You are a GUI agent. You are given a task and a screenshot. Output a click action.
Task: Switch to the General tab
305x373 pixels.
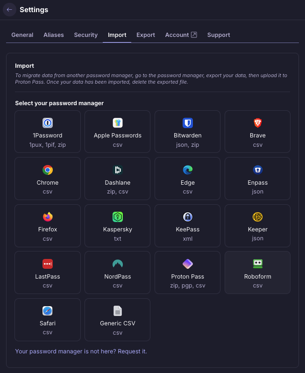pos(22,35)
